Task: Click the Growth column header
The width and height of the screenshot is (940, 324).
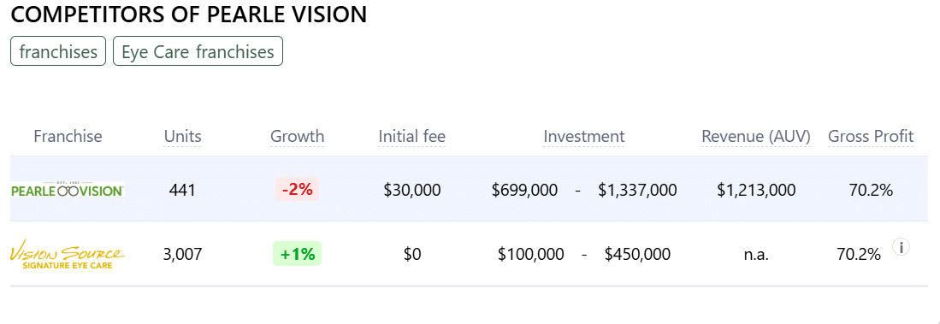Action: 298,137
